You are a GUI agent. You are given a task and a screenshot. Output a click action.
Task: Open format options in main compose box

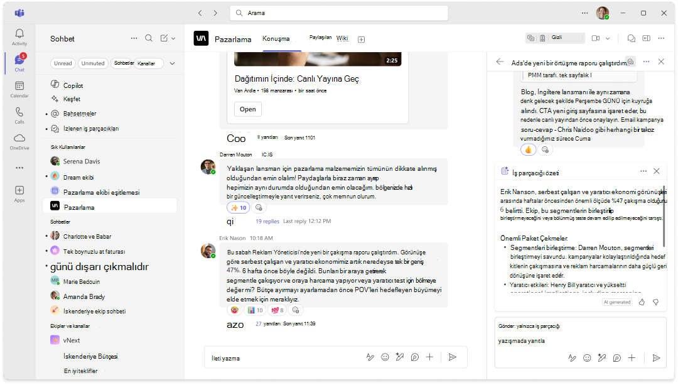370,357
